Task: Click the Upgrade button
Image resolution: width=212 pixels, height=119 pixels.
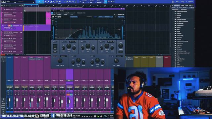Action: (x=190, y=2)
